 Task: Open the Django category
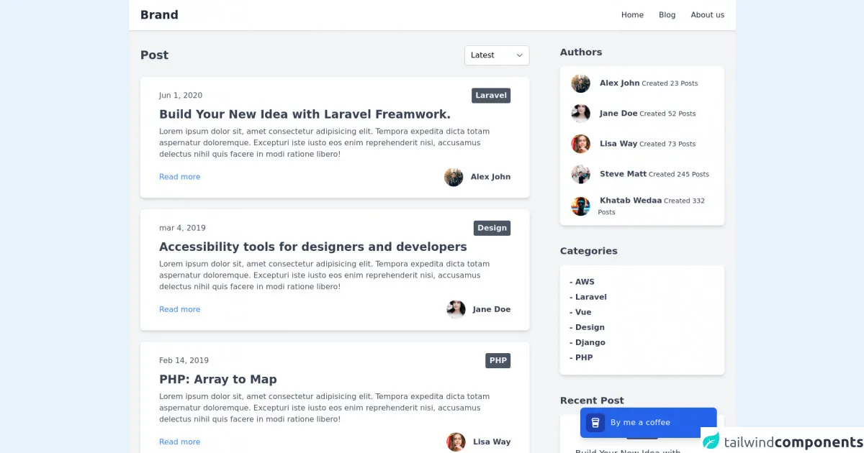590,342
